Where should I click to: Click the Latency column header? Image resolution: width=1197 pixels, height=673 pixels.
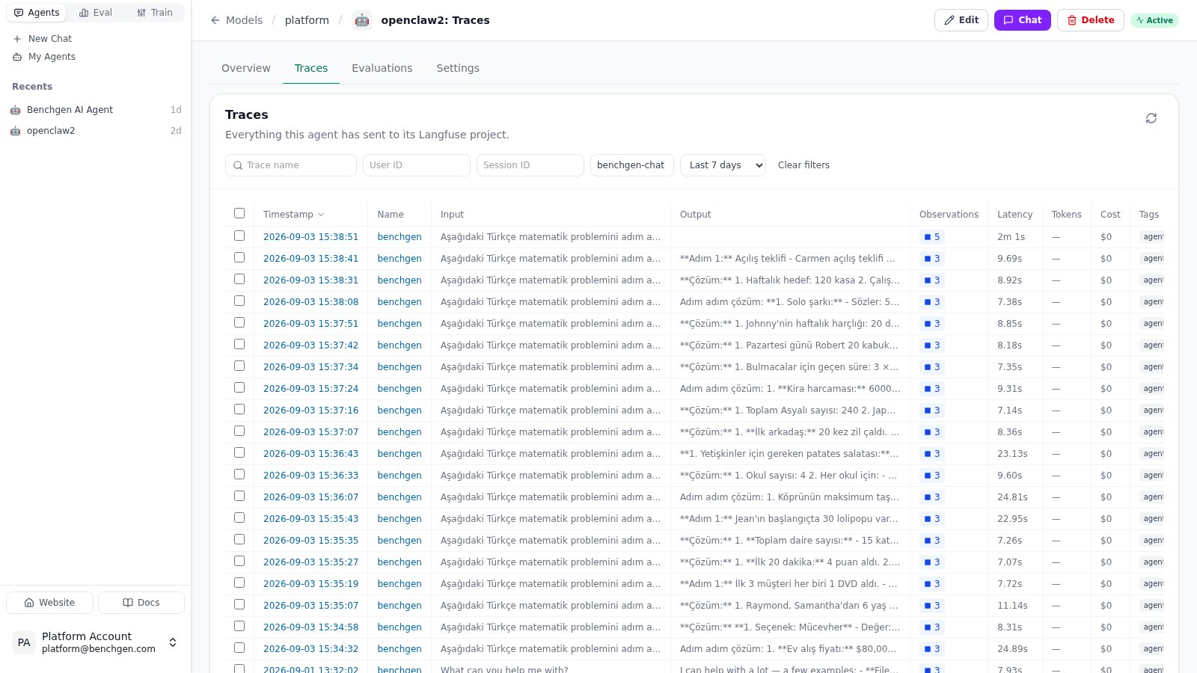pyautogui.click(x=1014, y=215)
